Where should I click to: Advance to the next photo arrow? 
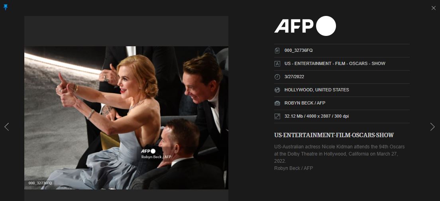point(432,127)
